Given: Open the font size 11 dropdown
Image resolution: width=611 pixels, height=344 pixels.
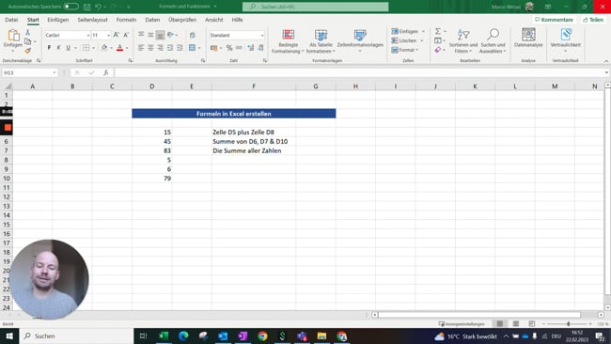Looking at the screenshot, I should (x=109, y=35).
